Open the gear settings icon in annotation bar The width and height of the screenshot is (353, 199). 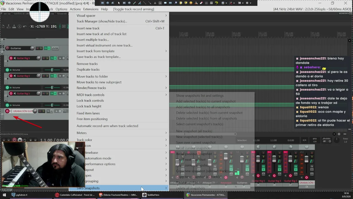tap(247, 3)
